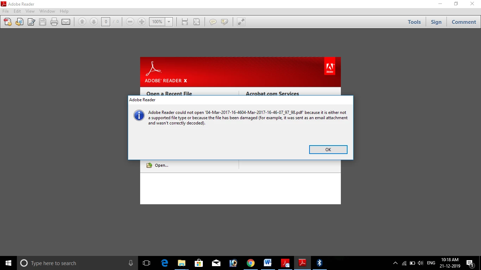Click the fit one full page icon
This screenshot has width=481, height=270.
pos(196,22)
